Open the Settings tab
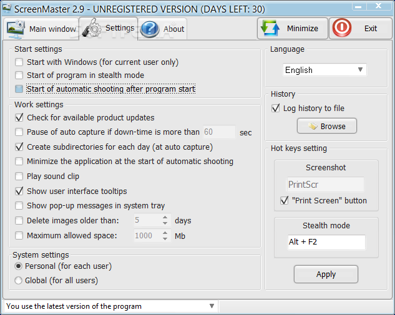Screen dimensions: 395x315 [109, 28]
